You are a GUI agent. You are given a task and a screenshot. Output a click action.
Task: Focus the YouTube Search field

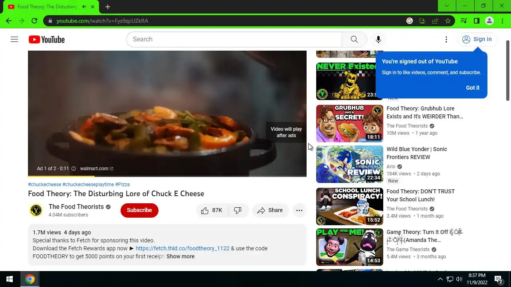click(x=234, y=39)
